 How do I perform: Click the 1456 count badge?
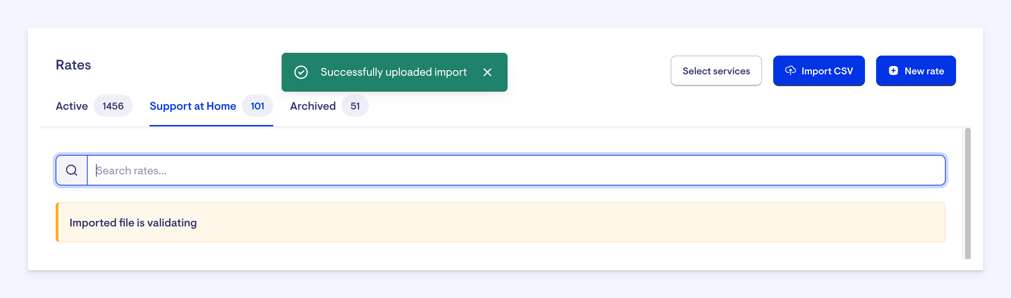click(113, 106)
